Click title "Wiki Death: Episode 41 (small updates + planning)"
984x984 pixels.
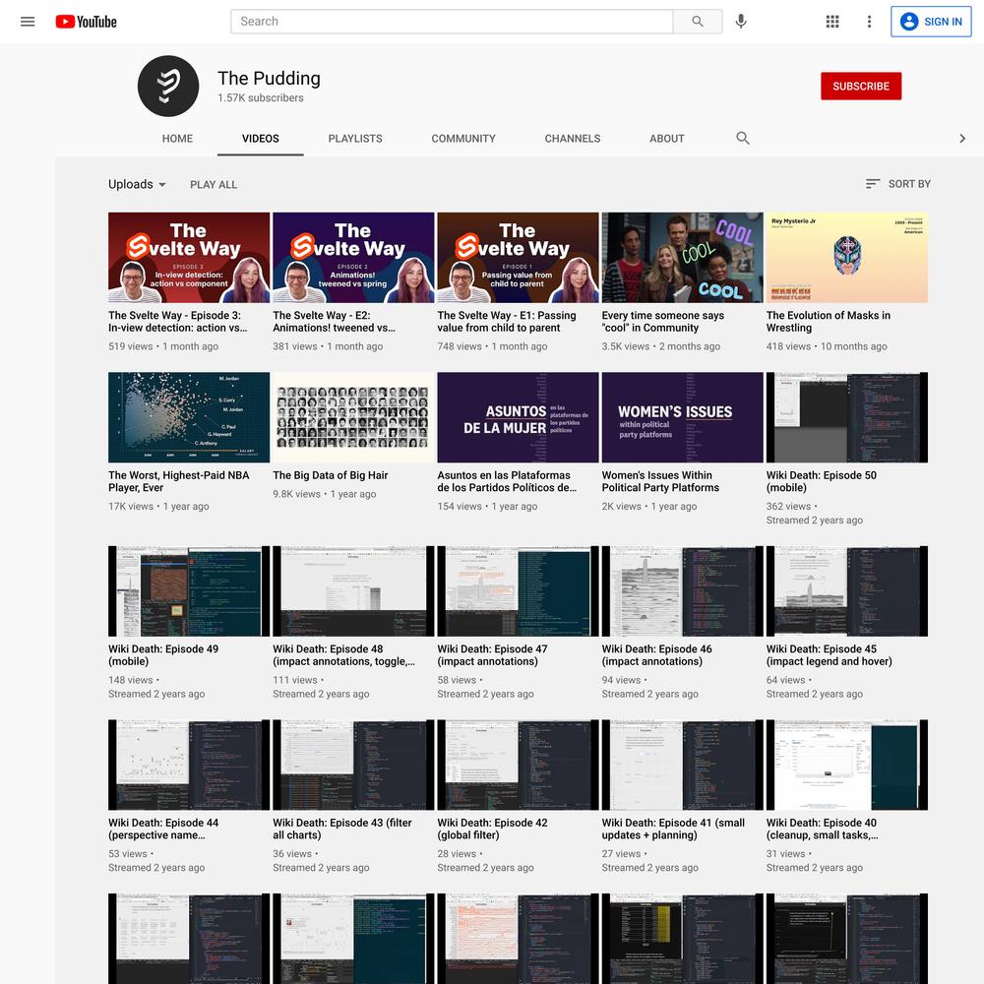(673, 829)
